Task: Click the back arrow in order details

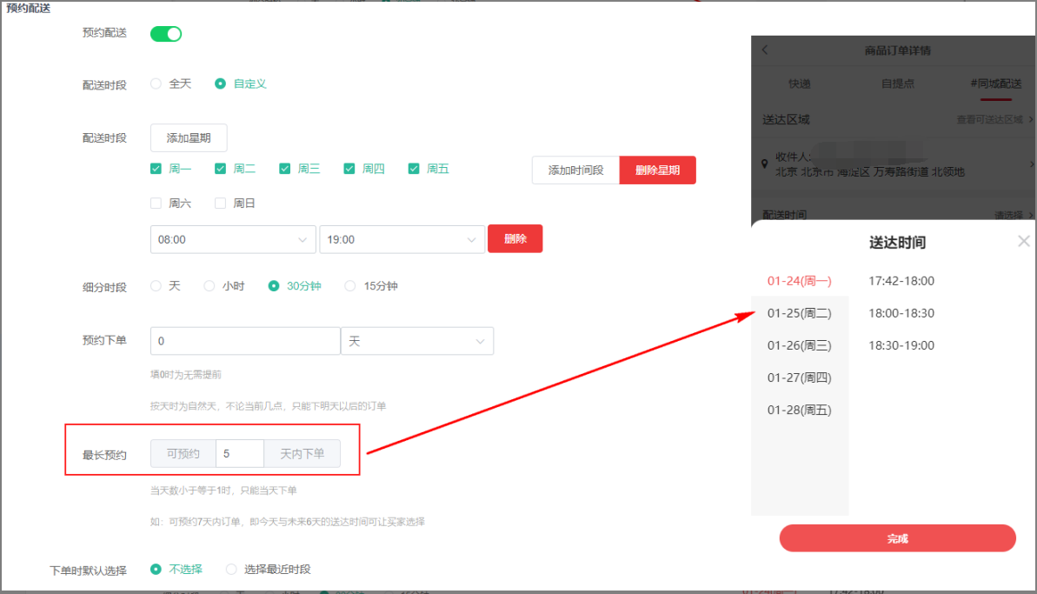Action: pyautogui.click(x=765, y=50)
